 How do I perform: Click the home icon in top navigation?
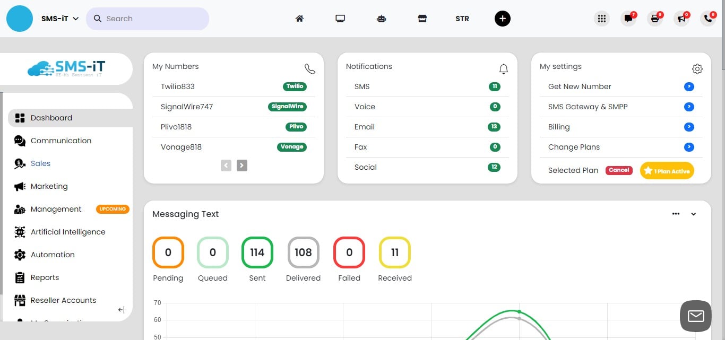(299, 19)
